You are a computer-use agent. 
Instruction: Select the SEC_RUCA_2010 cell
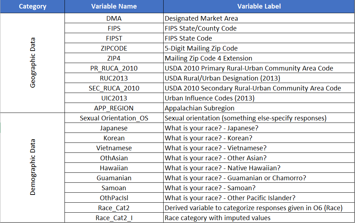tap(114, 88)
